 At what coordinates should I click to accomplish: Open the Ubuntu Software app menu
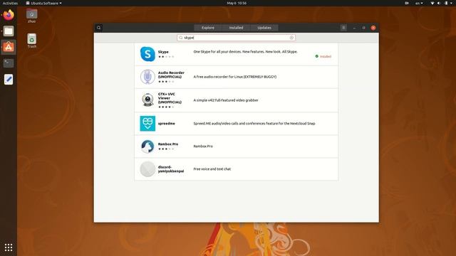(43, 3)
